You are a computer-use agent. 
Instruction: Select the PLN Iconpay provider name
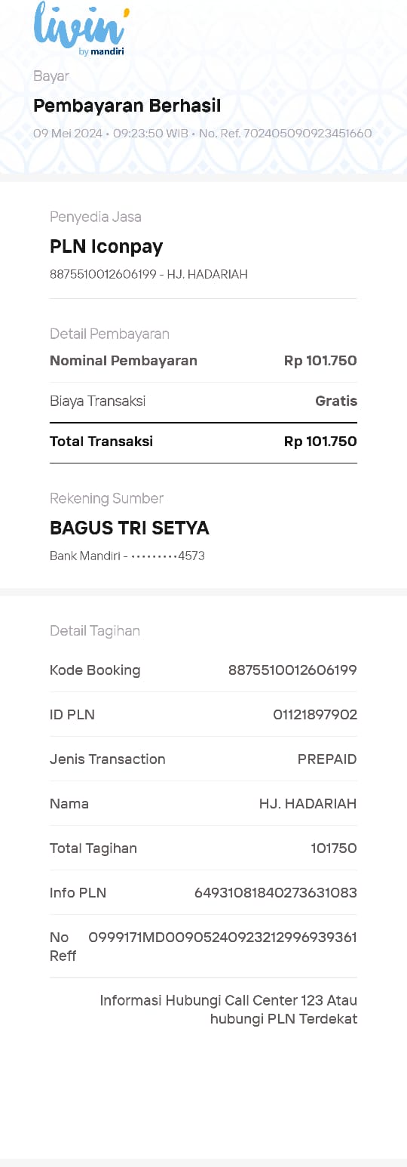pyautogui.click(x=106, y=247)
